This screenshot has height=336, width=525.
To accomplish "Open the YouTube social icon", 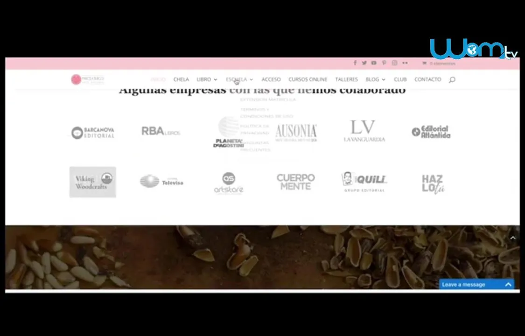I will pos(374,63).
